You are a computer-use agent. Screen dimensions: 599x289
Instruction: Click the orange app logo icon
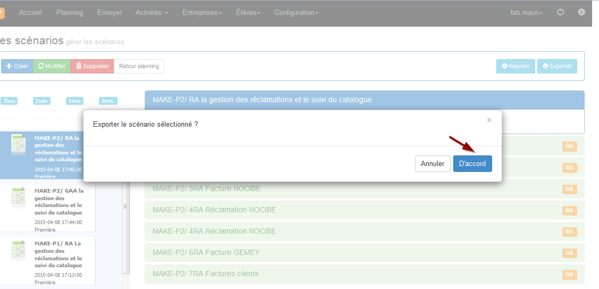tap(2, 13)
